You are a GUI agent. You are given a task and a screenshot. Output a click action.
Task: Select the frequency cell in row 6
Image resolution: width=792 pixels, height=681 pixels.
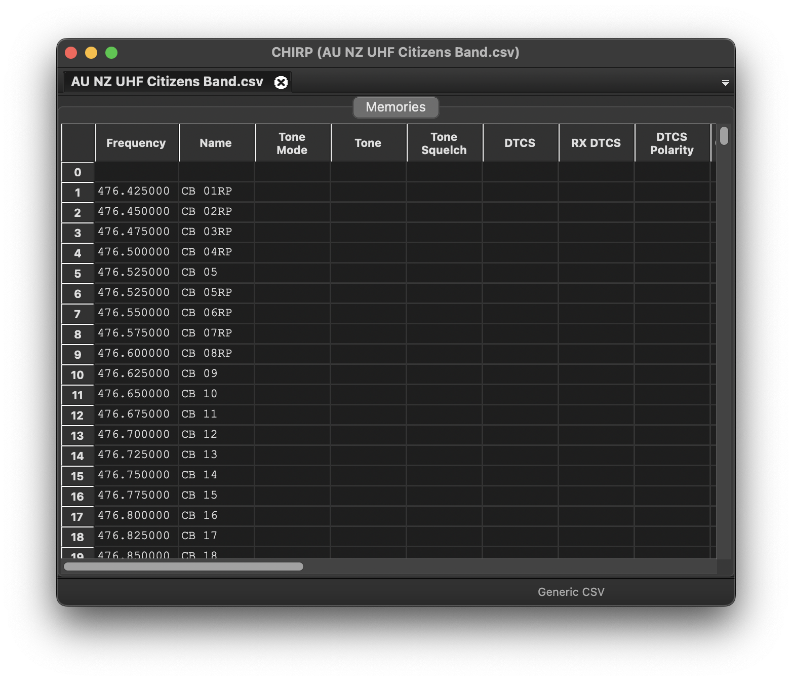click(x=137, y=293)
